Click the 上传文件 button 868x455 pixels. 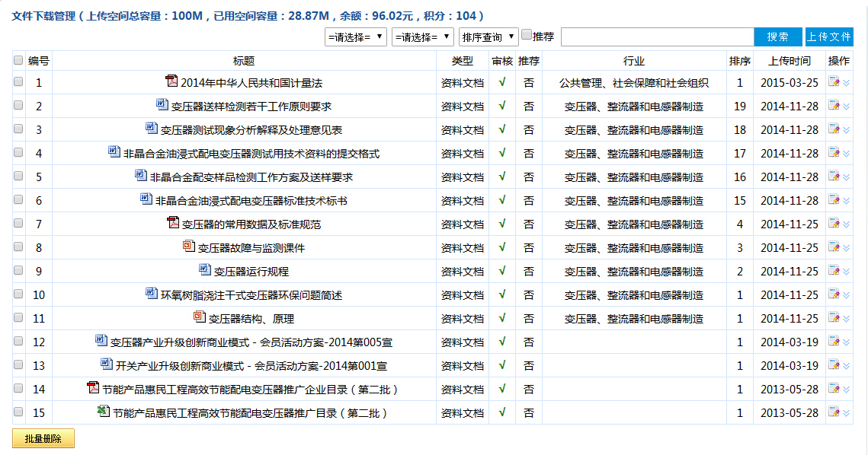(x=829, y=37)
